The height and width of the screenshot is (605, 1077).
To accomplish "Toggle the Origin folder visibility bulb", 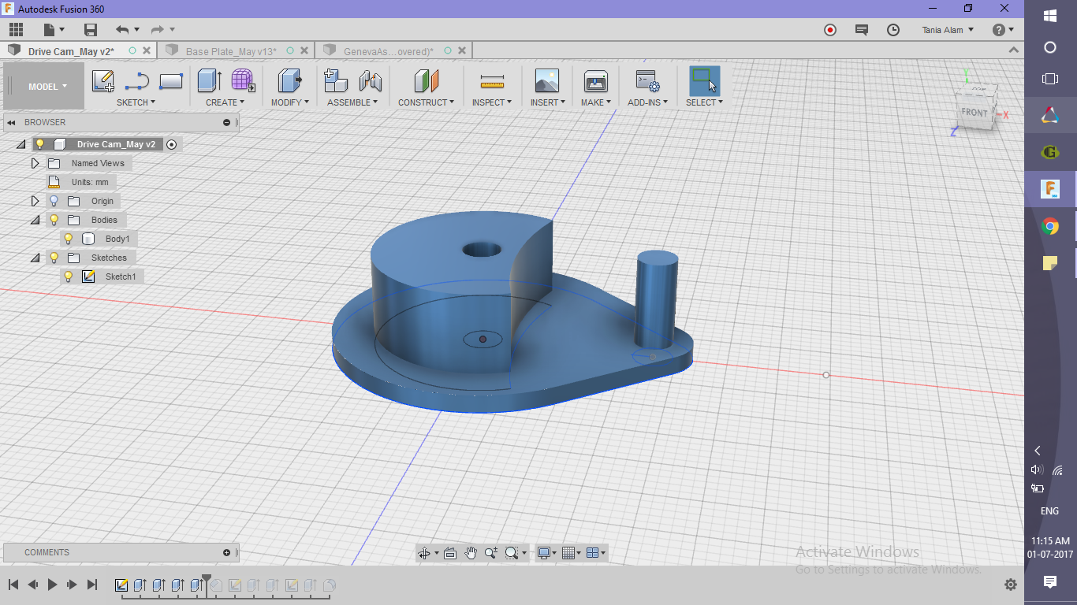I will (54, 201).
